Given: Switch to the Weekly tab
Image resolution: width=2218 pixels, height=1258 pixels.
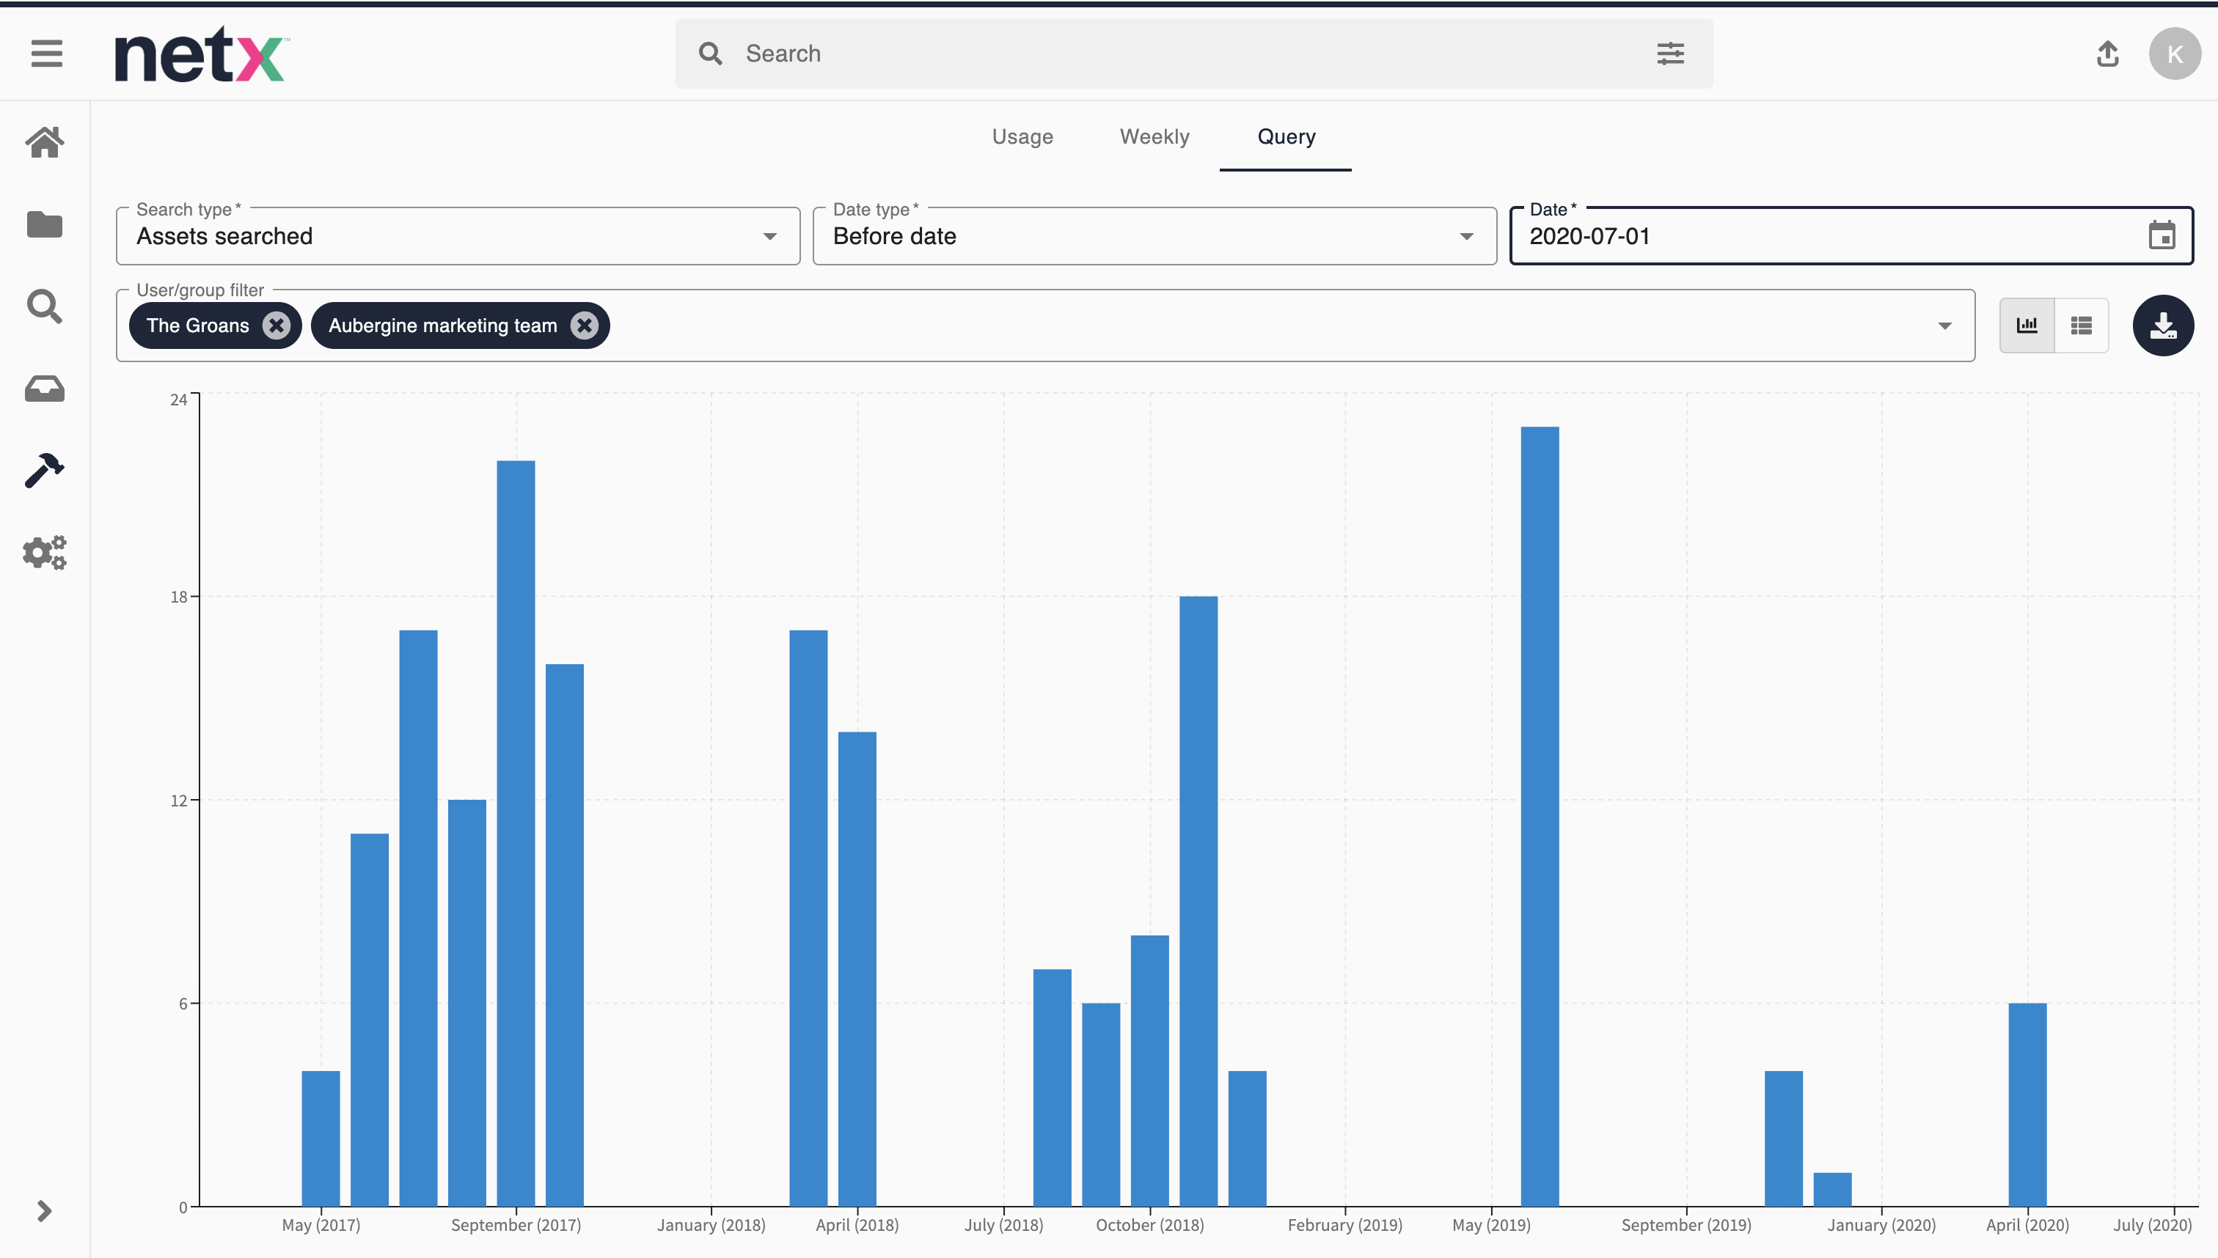Looking at the screenshot, I should point(1154,136).
